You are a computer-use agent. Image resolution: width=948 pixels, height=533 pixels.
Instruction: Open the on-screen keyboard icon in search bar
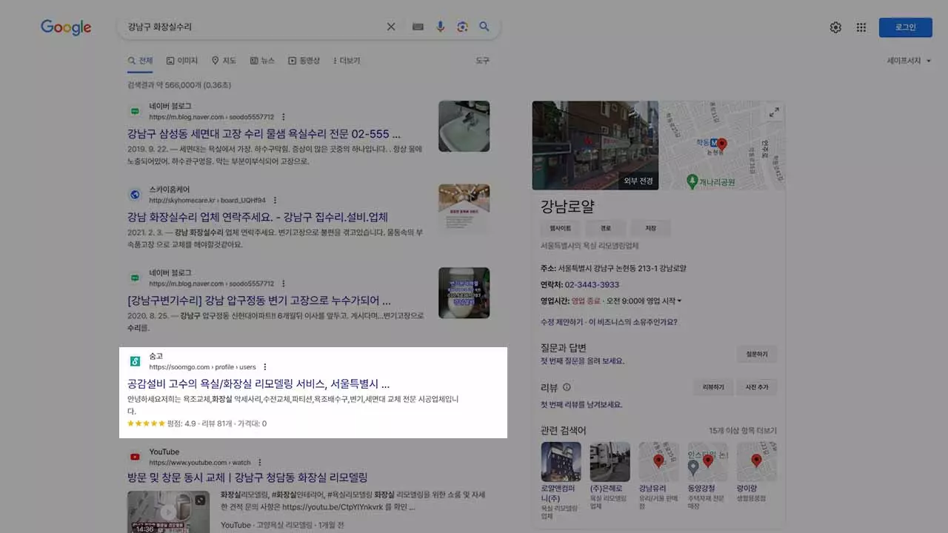[x=418, y=27]
